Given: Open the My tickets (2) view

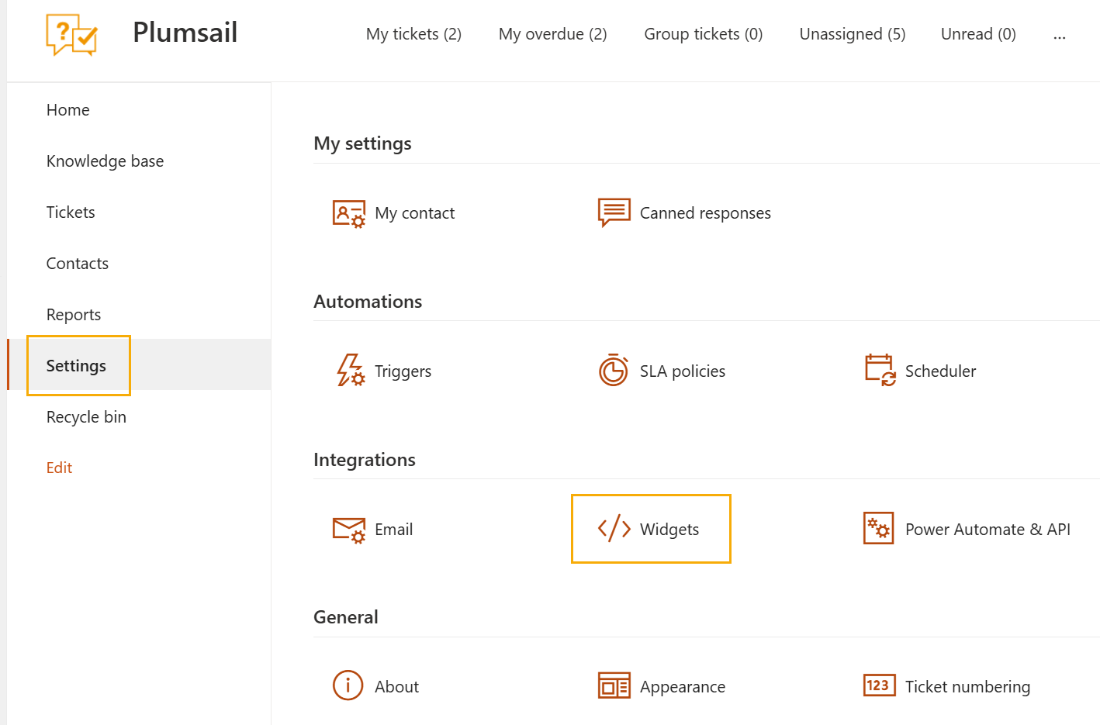Looking at the screenshot, I should (x=413, y=34).
